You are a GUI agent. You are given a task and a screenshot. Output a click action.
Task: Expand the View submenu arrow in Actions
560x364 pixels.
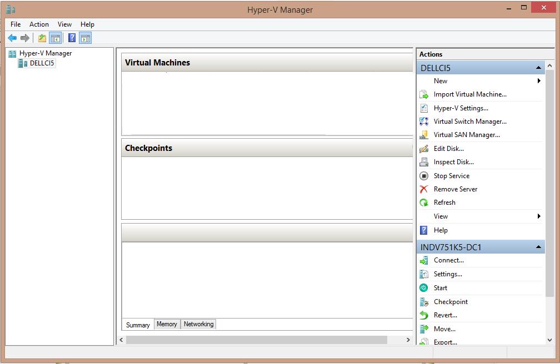[x=539, y=216]
